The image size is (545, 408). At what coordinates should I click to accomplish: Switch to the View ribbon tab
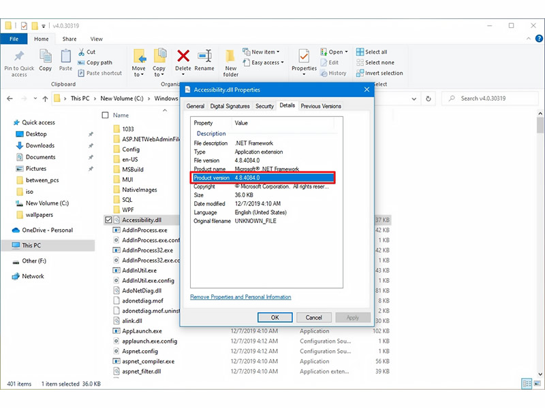pyautogui.click(x=96, y=39)
